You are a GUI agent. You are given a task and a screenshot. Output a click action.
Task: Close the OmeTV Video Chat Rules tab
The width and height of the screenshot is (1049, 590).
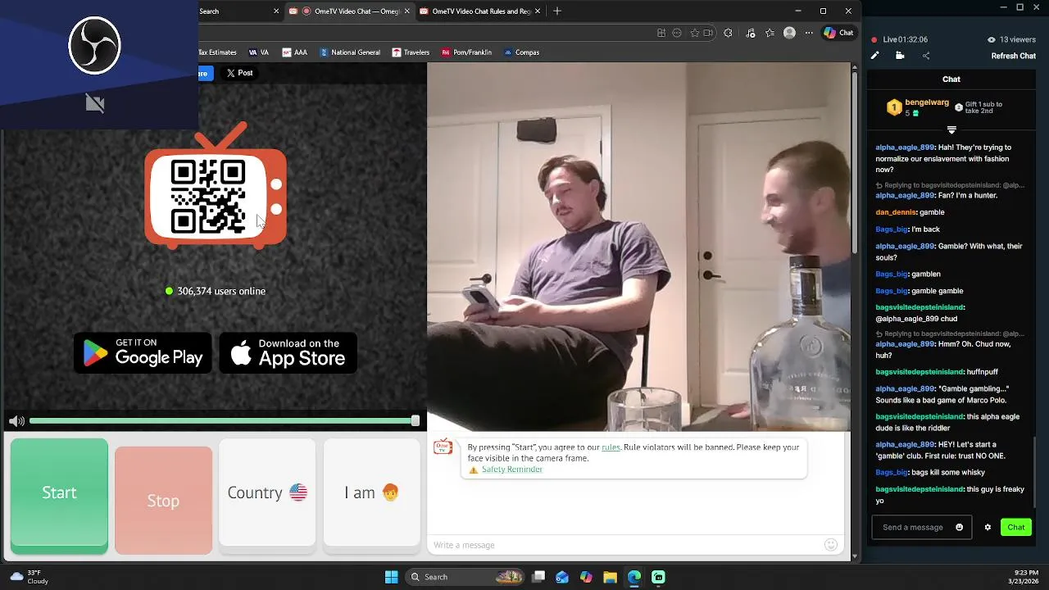click(x=537, y=11)
